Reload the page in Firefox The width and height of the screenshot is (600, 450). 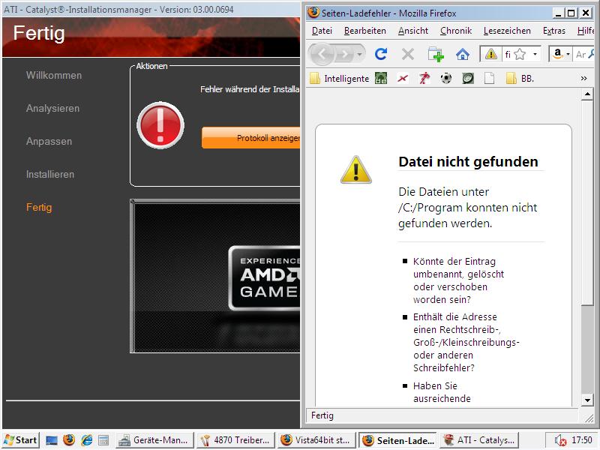tap(381, 54)
